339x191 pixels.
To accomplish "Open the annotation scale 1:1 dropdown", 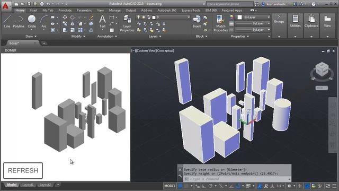I will [x=281, y=186].
